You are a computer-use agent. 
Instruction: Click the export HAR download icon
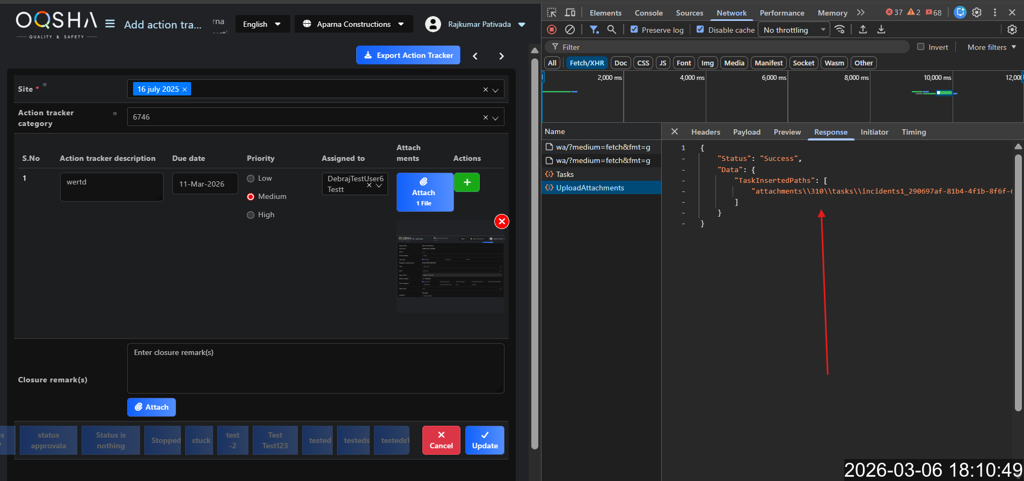[x=881, y=29]
